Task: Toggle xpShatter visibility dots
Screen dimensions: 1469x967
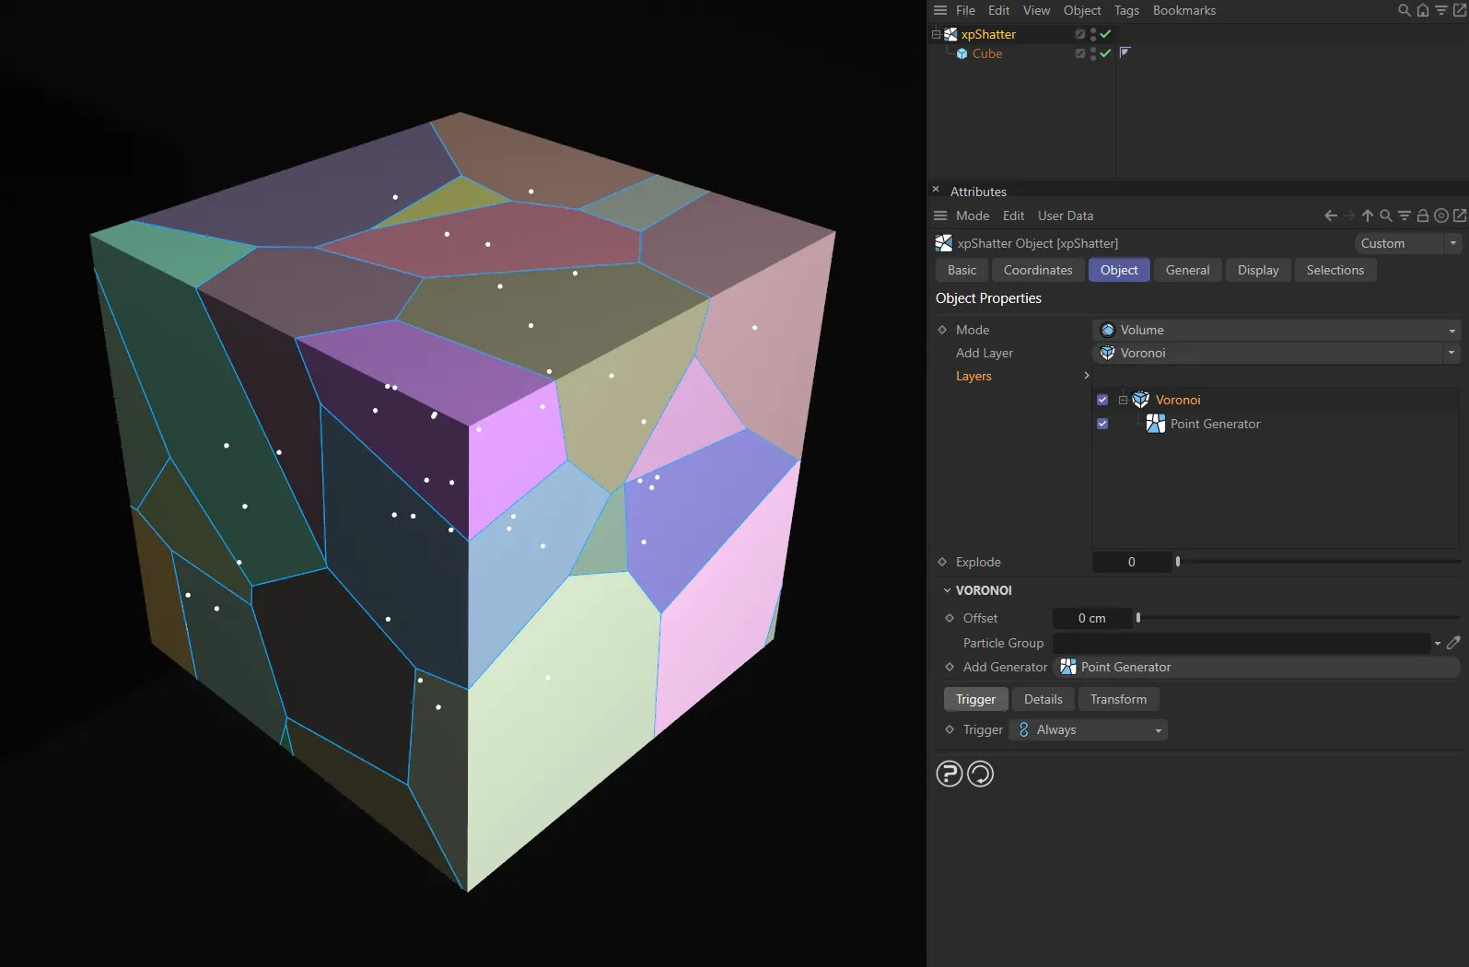Action: click(1093, 34)
